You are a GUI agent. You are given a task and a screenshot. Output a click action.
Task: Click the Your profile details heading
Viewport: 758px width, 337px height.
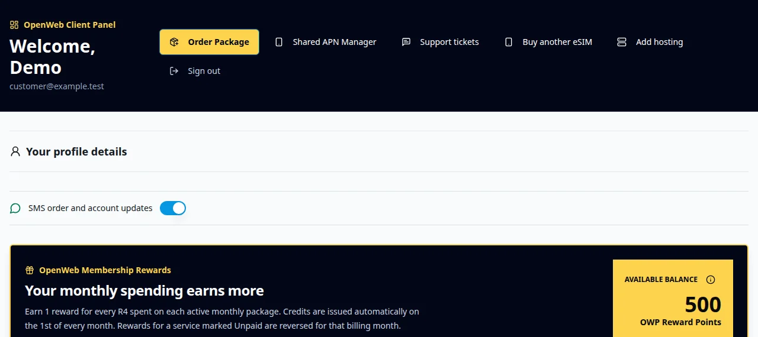(76, 152)
